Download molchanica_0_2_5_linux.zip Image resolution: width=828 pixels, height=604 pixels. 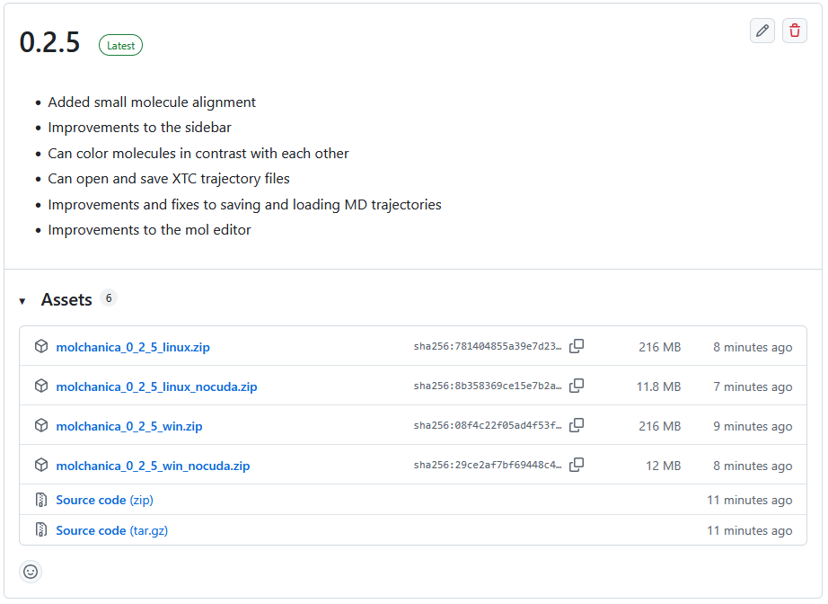point(132,346)
